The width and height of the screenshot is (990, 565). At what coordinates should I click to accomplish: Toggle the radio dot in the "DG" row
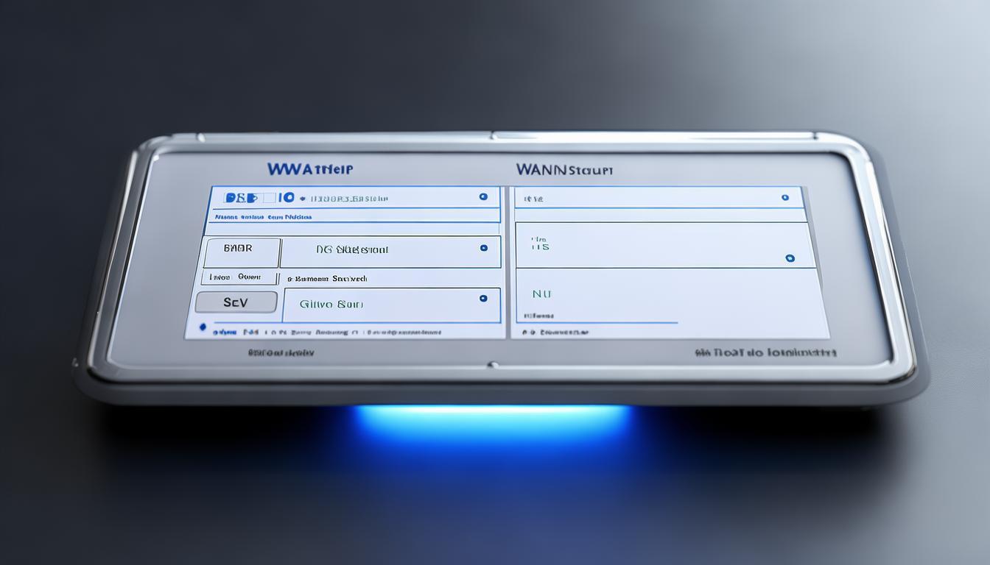(483, 249)
